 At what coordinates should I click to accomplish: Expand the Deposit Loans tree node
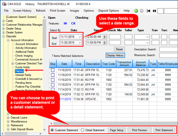pos(8,118)
